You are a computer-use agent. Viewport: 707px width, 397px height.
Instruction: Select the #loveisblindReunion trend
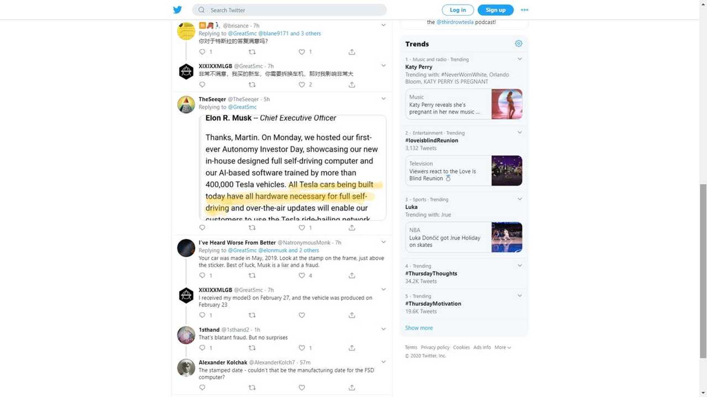pyautogui.click(x=432, y=140)
